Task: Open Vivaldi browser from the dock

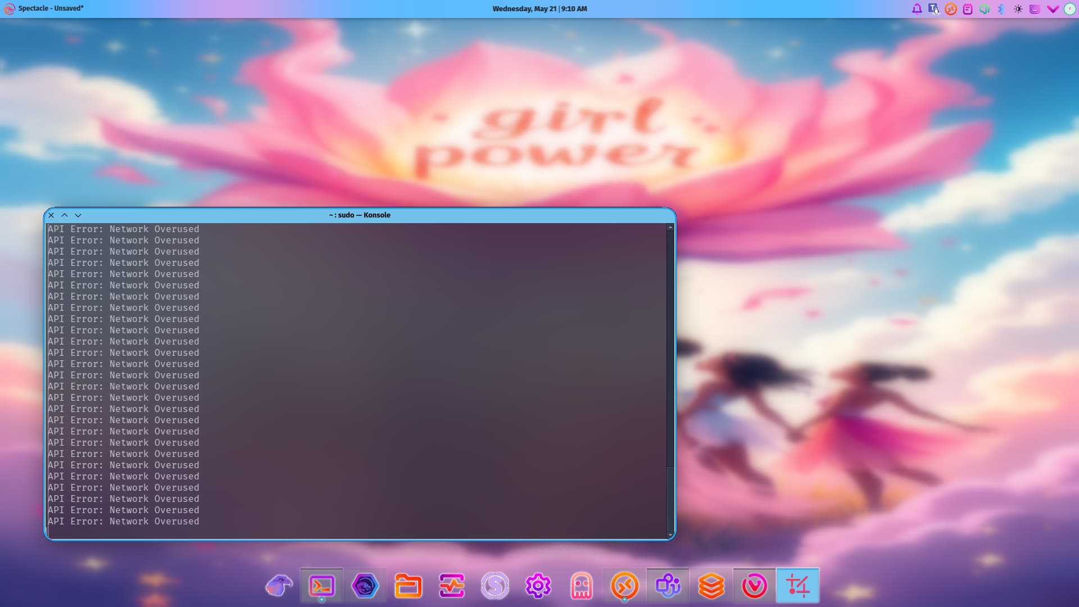Action: (x=754, y=586)
